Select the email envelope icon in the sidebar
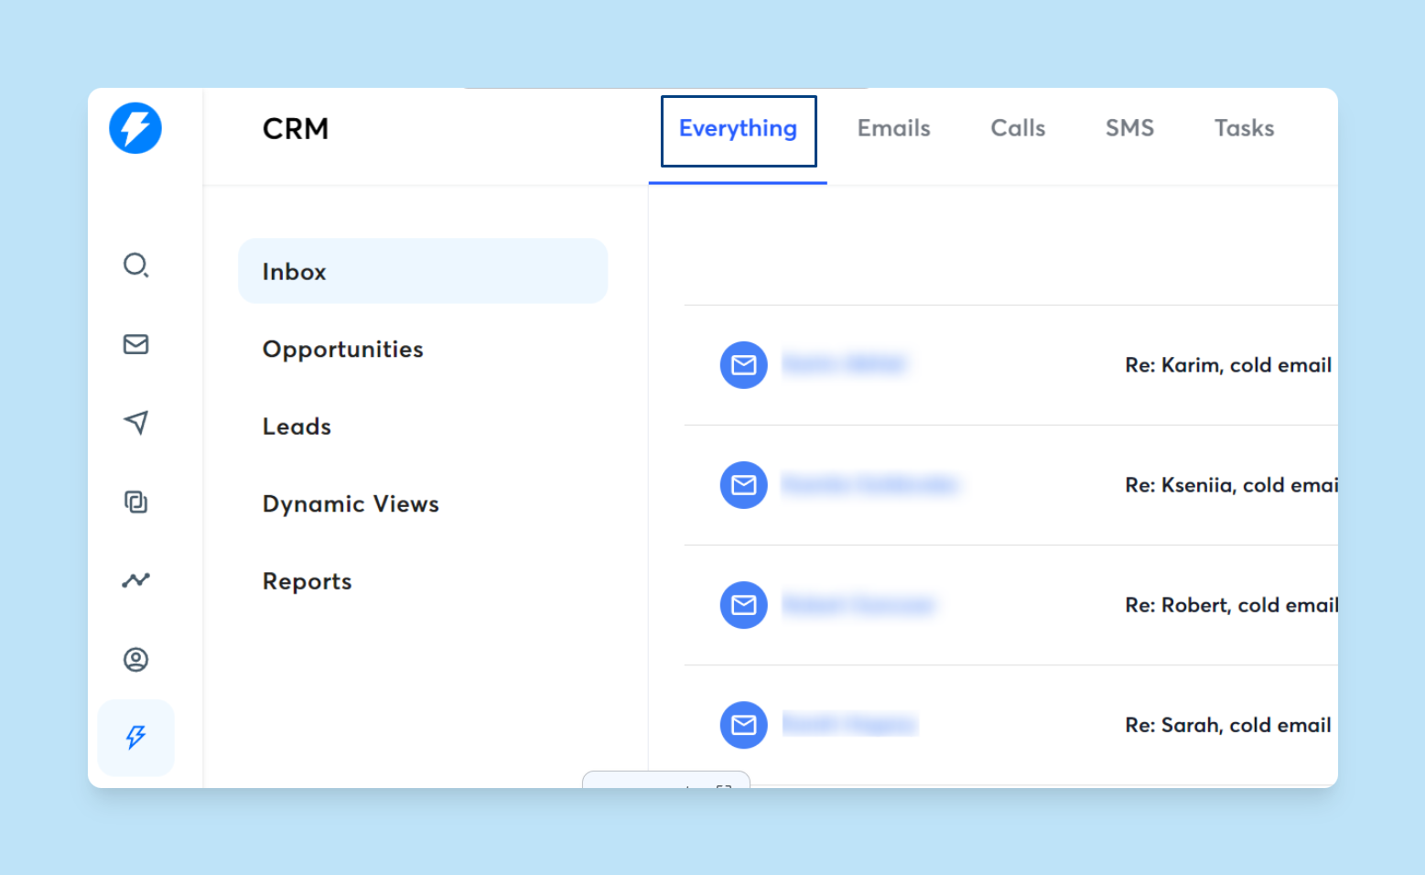This screenshot has height=875, width=1425. tap(135, 344)
